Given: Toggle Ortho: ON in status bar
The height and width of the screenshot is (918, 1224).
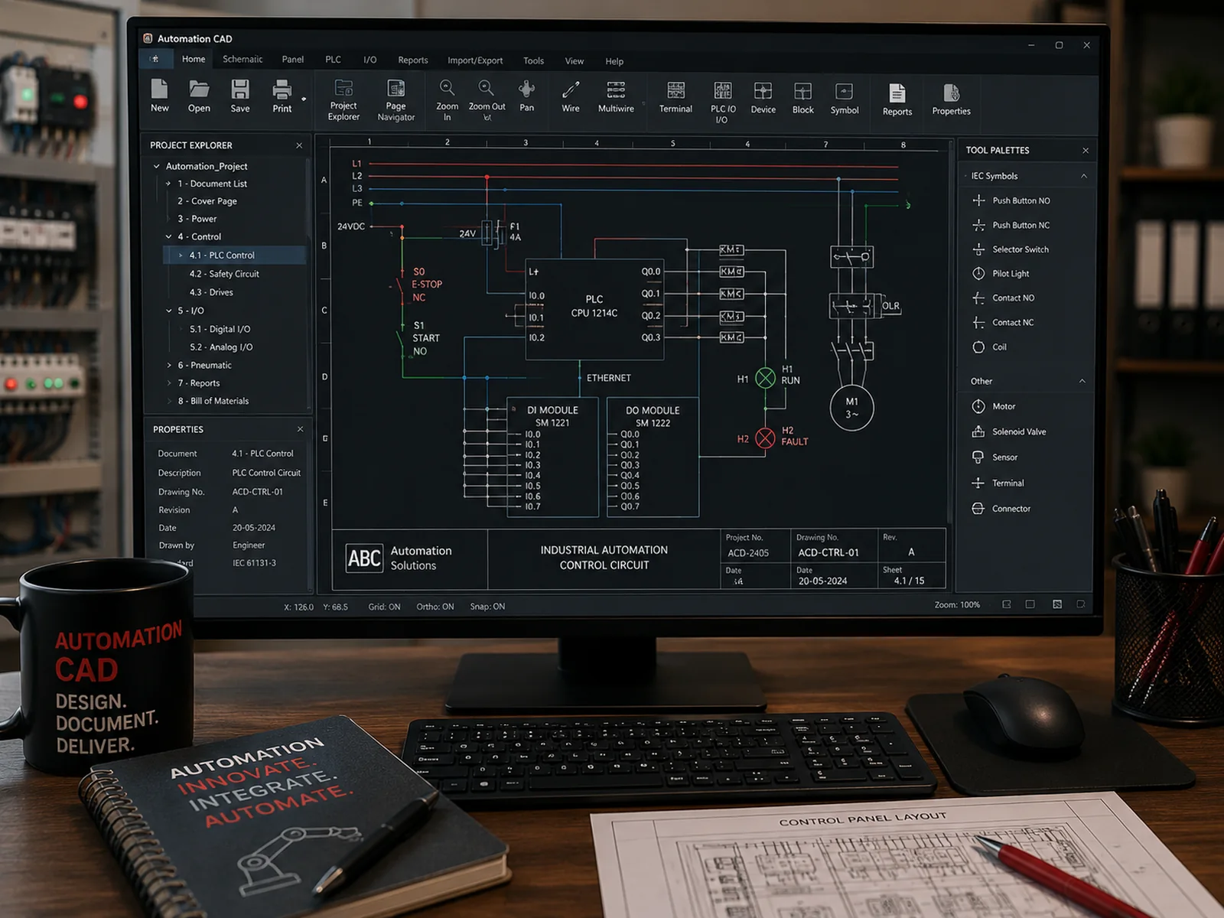Looking at the screenshot, I should pos(435,607).
